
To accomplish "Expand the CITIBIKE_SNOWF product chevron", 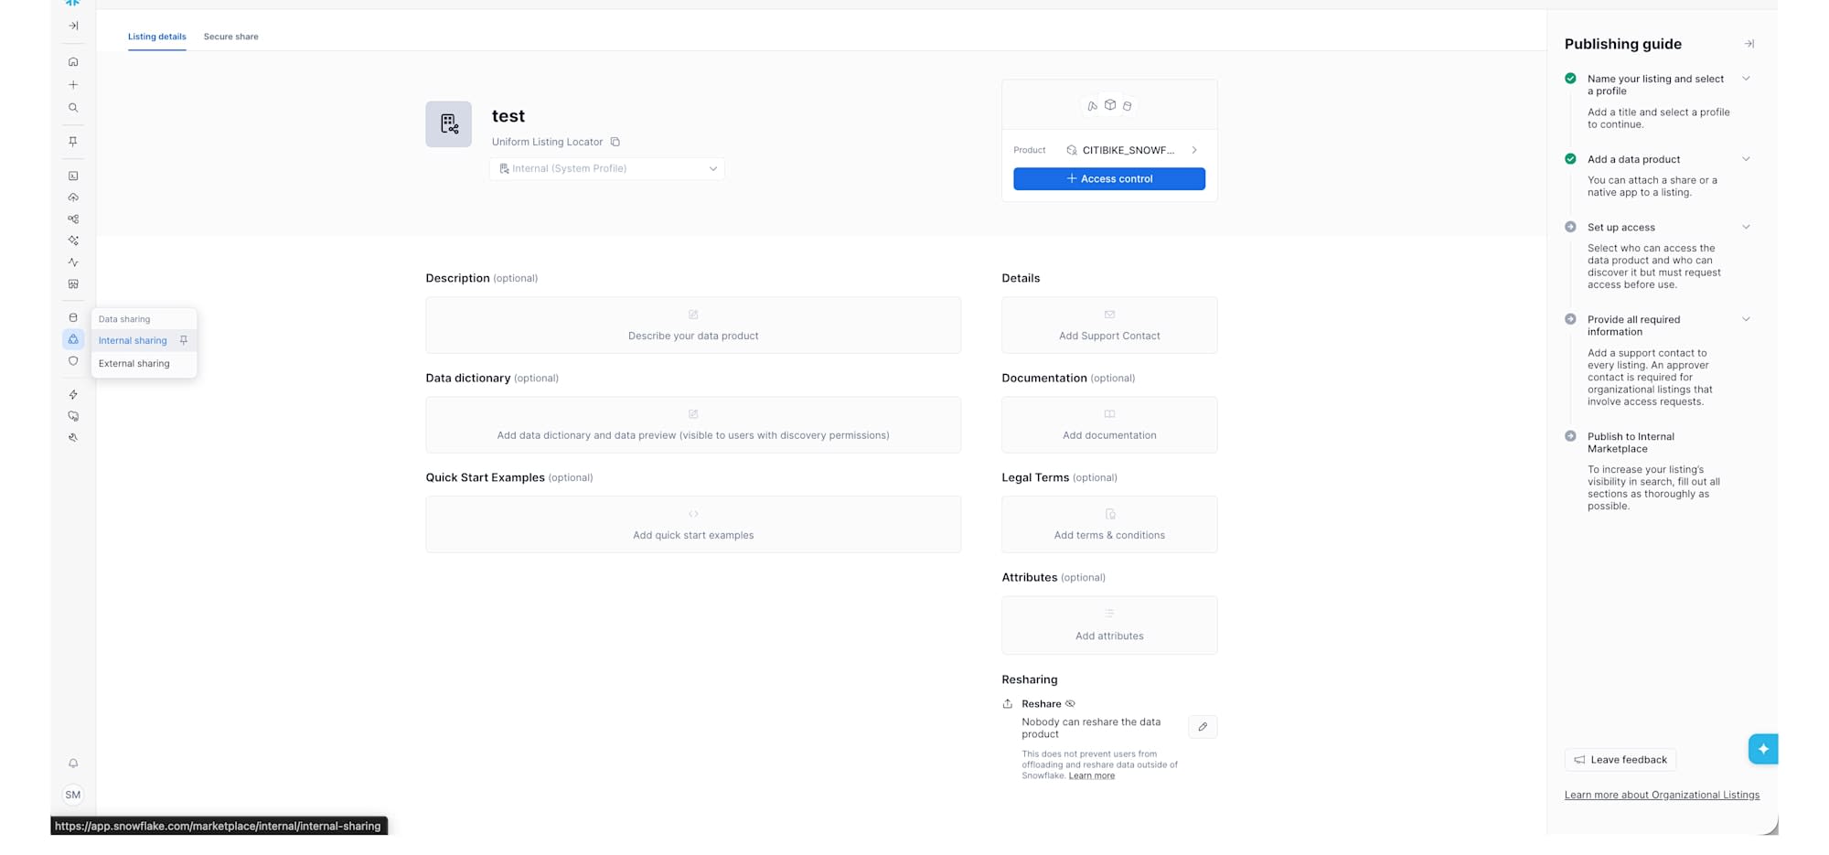I will pyautogui.click(x=1194, y=150).
